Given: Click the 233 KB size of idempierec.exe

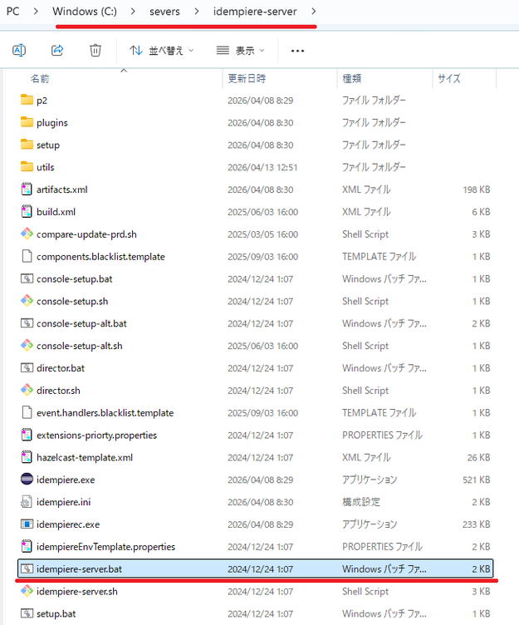Looking at the screenshot, I should pos(477,524).
